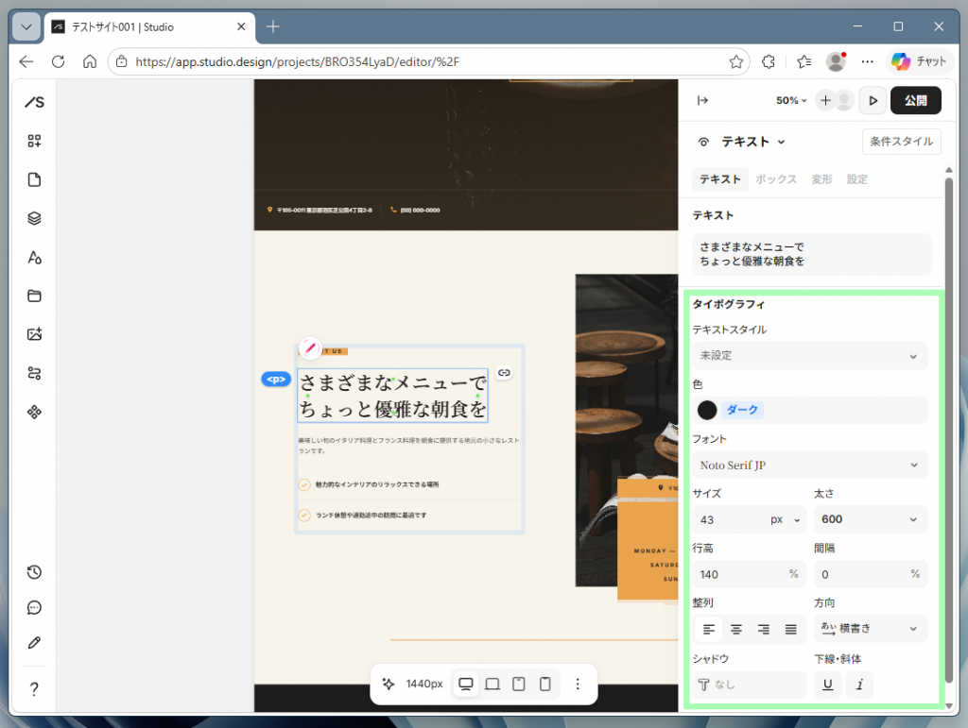Click the dark color swatch
The image size is (968, 728).
pyautogui.click(x=707, y=410)
